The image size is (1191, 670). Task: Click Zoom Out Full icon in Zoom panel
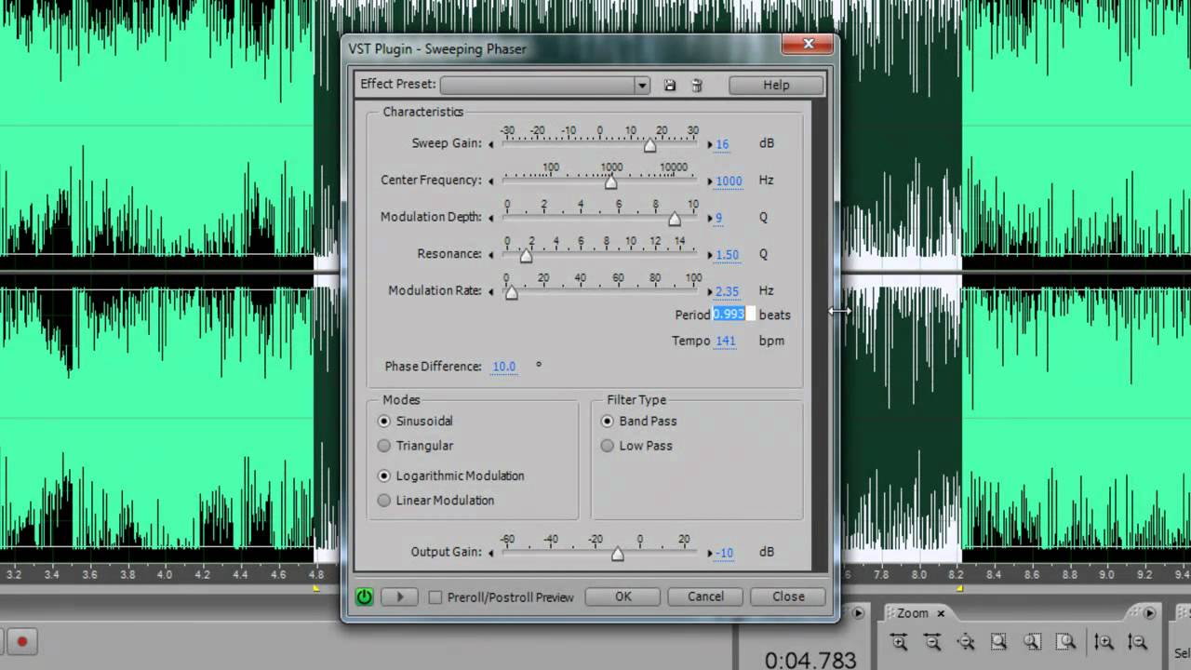click(x=966, y=641)
